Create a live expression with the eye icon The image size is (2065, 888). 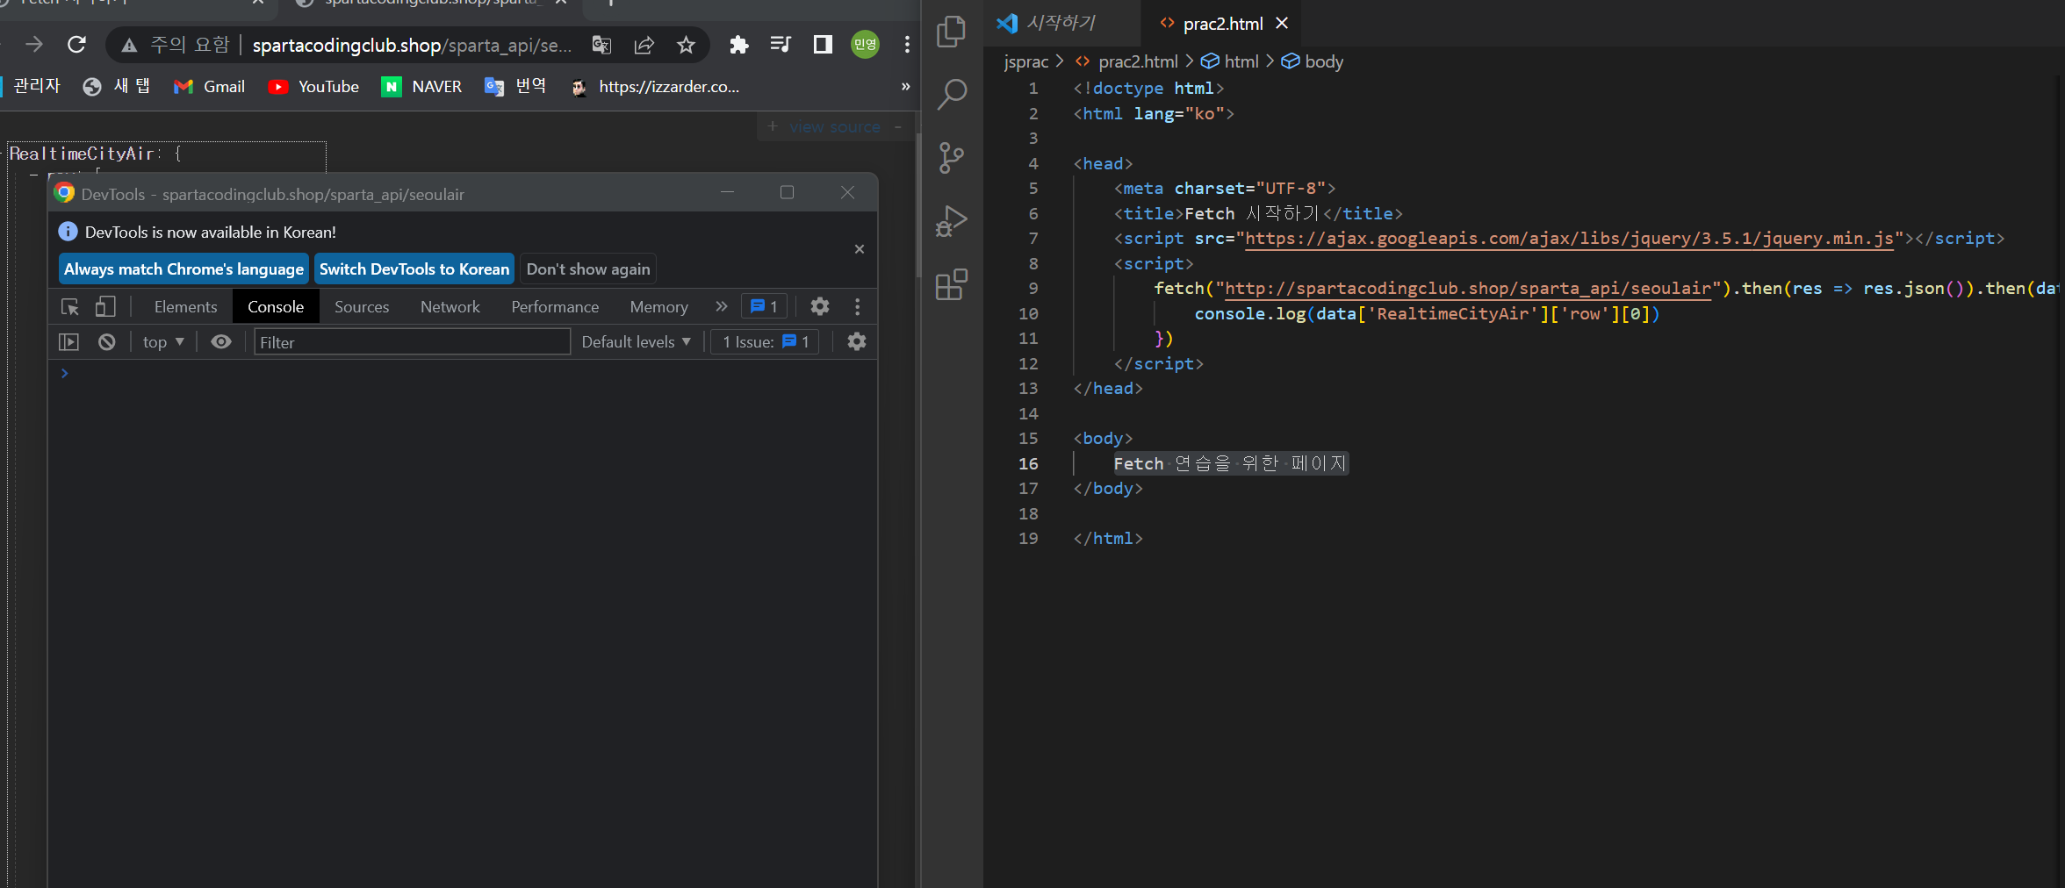pyautogui.click(x=221, y=342)
